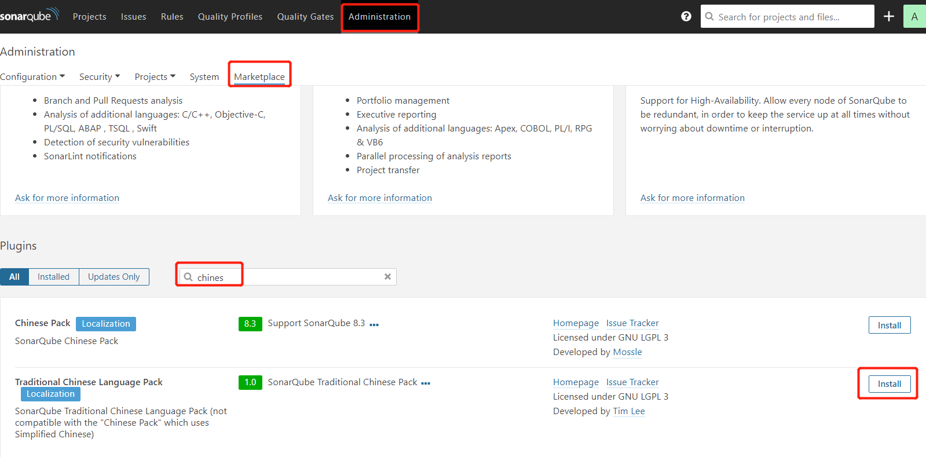Click 'Portfolio management' bullet text
The height and width of the screenshot is (457, 926).
403,101
